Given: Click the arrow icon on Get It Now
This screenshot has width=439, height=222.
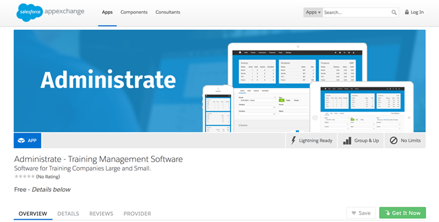Looking at the screenshot, I should [x=388, y=213].
